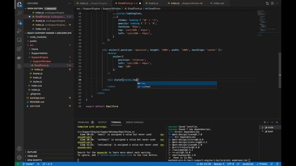296x166 pixels.
Task: Collapse the SupportEngine folder
Action: (x=40, y=57)
